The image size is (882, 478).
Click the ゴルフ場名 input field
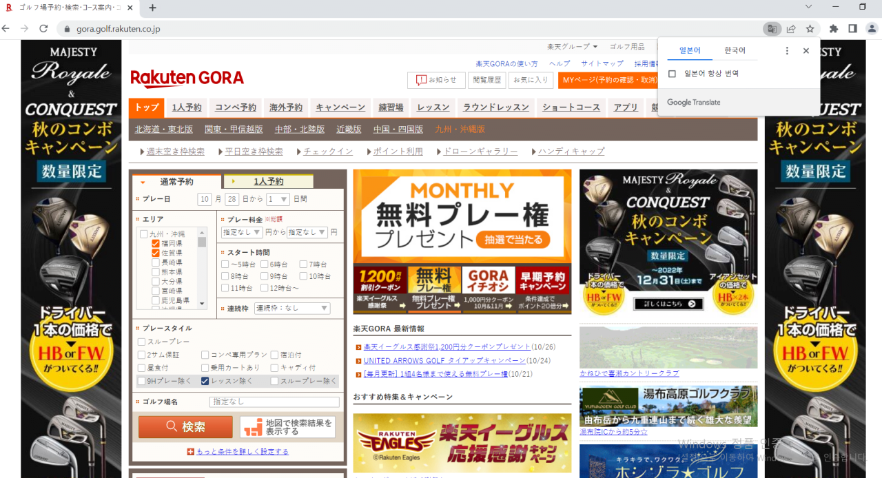(x=274, y=402)
